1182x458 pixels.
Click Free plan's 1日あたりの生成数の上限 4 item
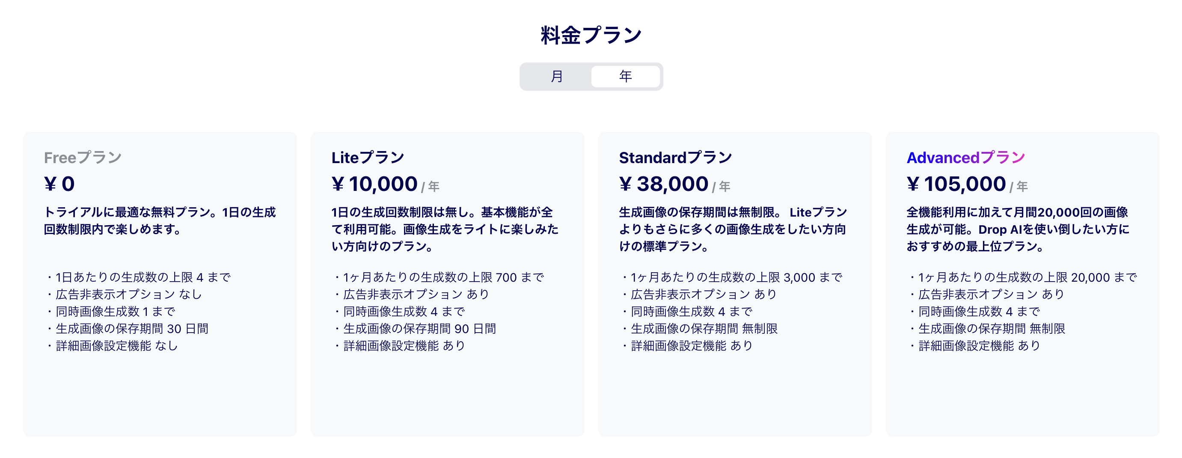(138, 277)
